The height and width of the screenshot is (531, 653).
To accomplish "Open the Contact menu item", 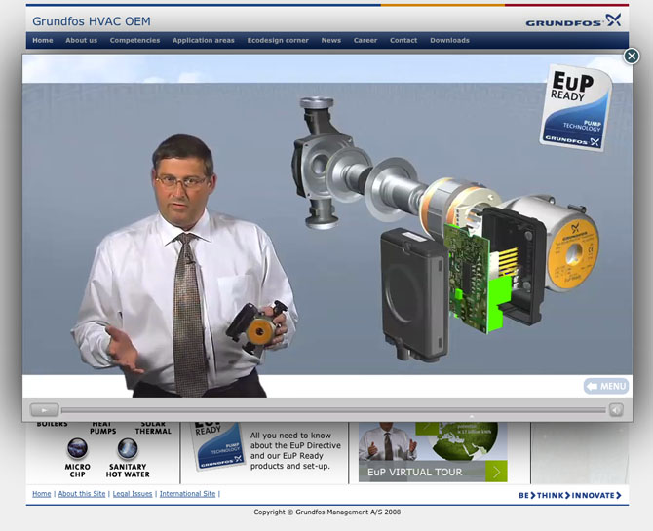I will point(403,40).
